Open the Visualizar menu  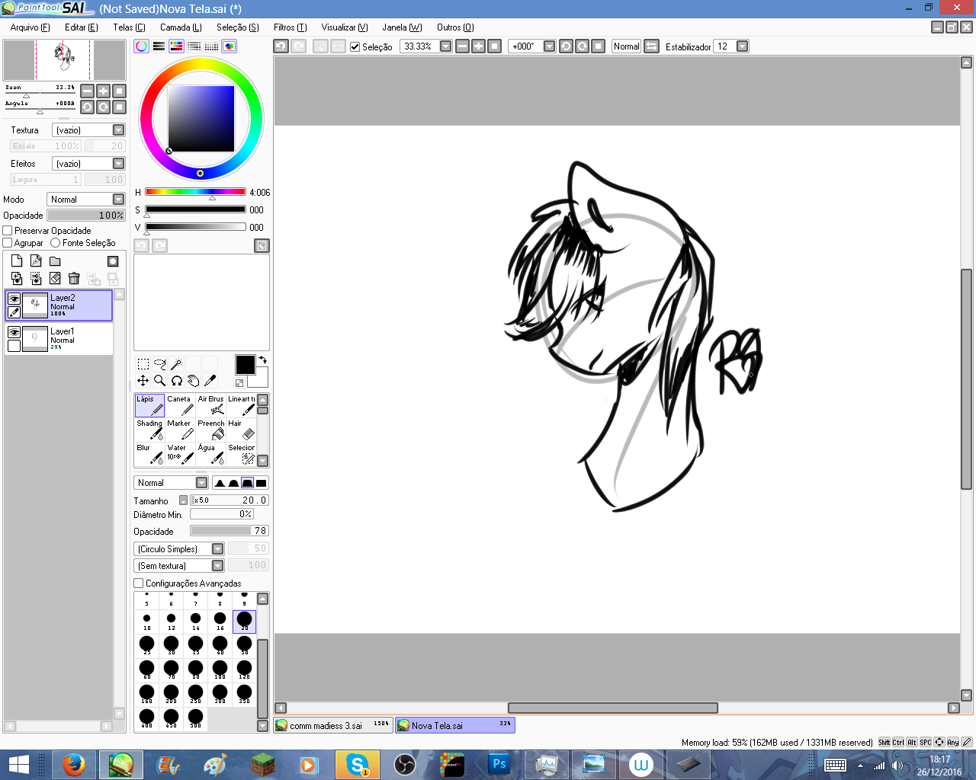345,27
